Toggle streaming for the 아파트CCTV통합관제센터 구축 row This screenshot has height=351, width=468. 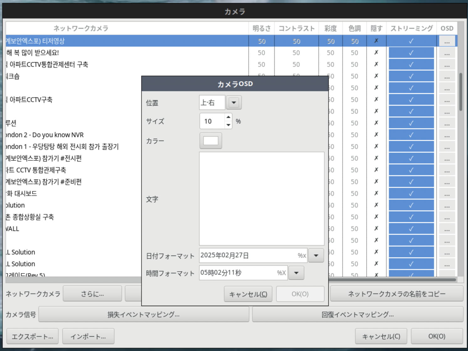[x=411, y=64]
